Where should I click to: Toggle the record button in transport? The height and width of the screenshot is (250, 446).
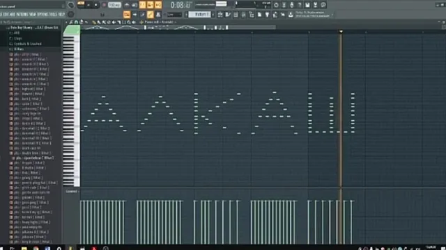(104, 5)
